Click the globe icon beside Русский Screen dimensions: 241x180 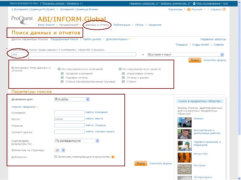click(189, 9)
